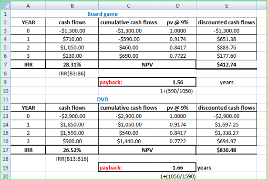Select the $412.74 NPV value
The height and width of the screenshot is (180, 267).
(x=226, y=64)
